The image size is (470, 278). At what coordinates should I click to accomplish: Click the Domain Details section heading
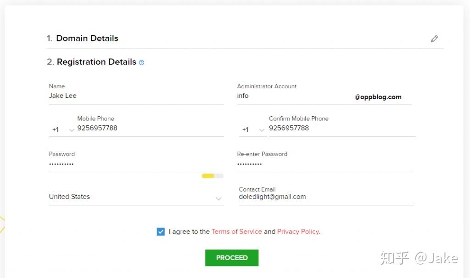coord(87,39)
